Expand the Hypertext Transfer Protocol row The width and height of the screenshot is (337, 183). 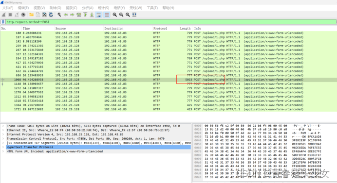tap(3, 147)
